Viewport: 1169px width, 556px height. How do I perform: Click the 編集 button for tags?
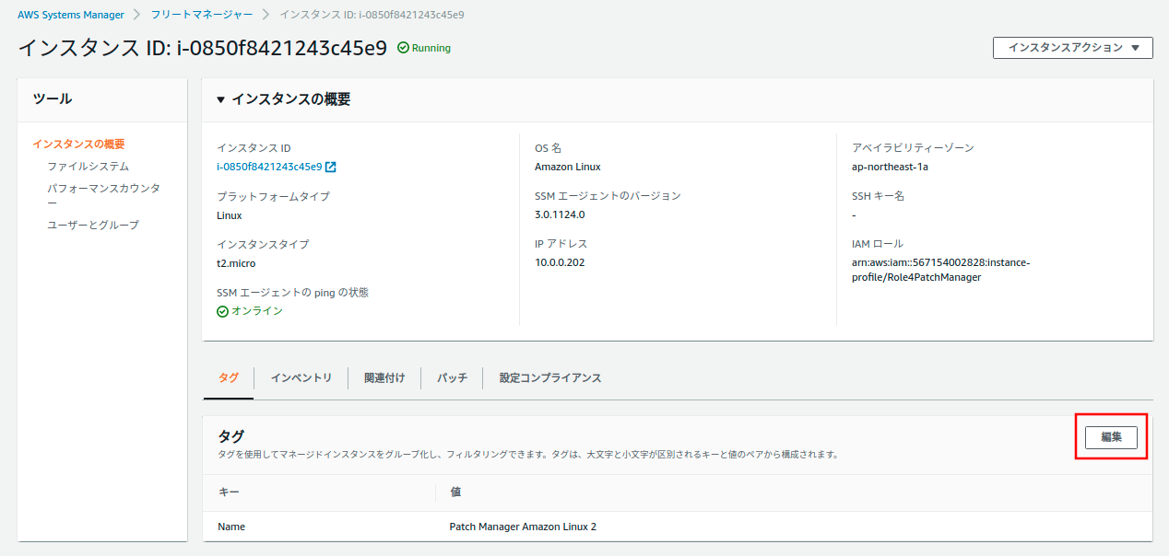click(x=1111, y=437)
